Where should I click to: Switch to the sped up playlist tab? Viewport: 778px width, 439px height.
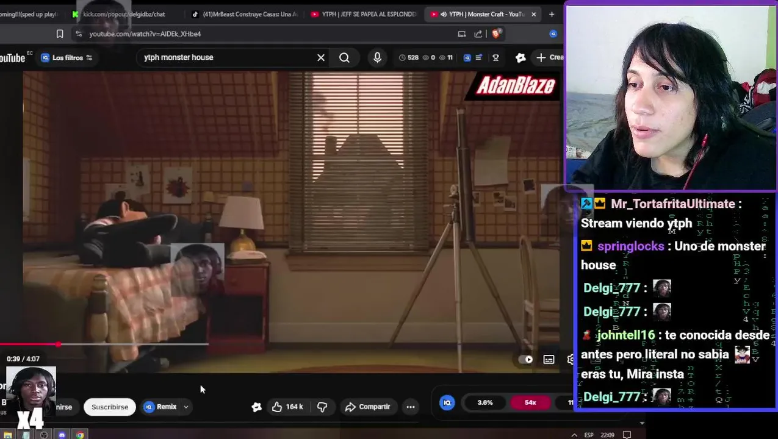(29, 14)
